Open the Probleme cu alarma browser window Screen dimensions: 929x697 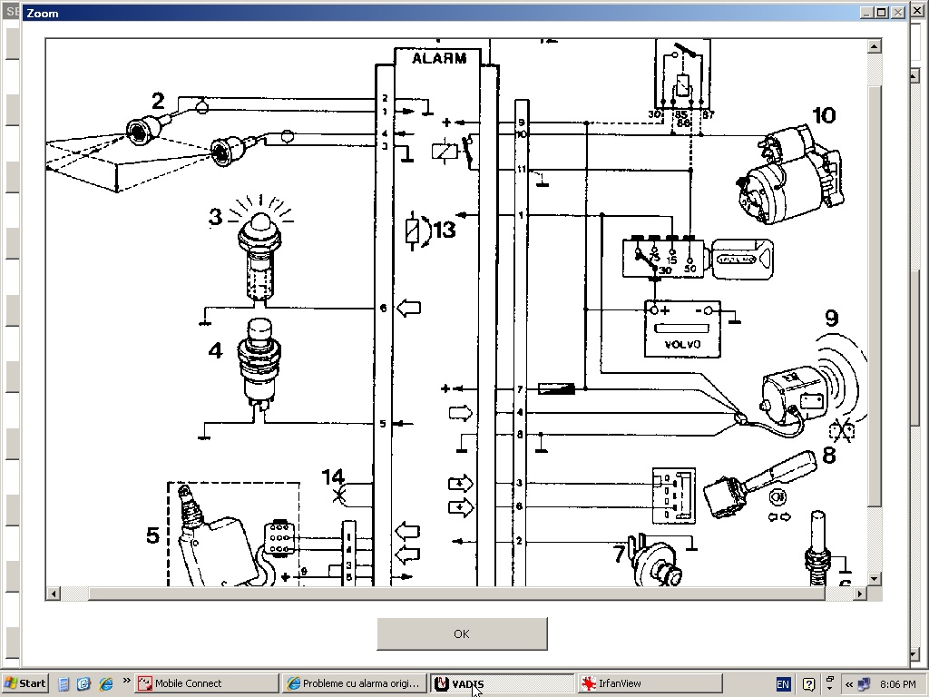coord(353,683)
